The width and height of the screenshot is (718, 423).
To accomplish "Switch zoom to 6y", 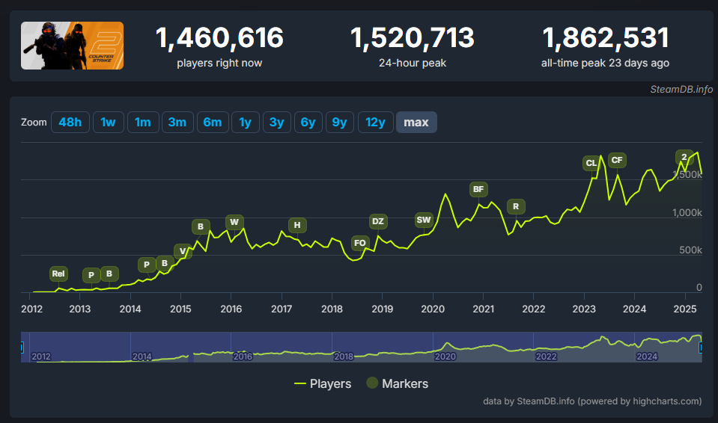I will click(x=308, y=122).
